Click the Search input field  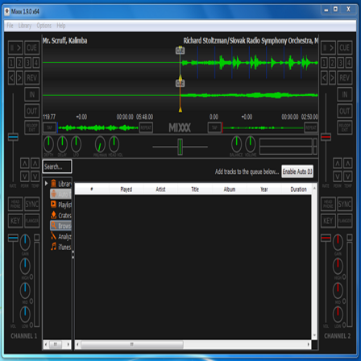[x=57, y=167]
